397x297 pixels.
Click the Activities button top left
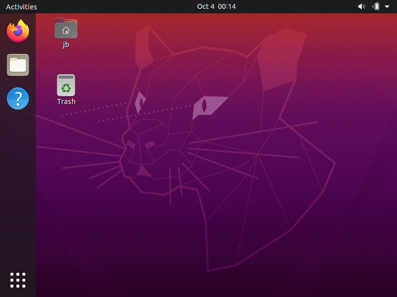click(x=21, y=6)
